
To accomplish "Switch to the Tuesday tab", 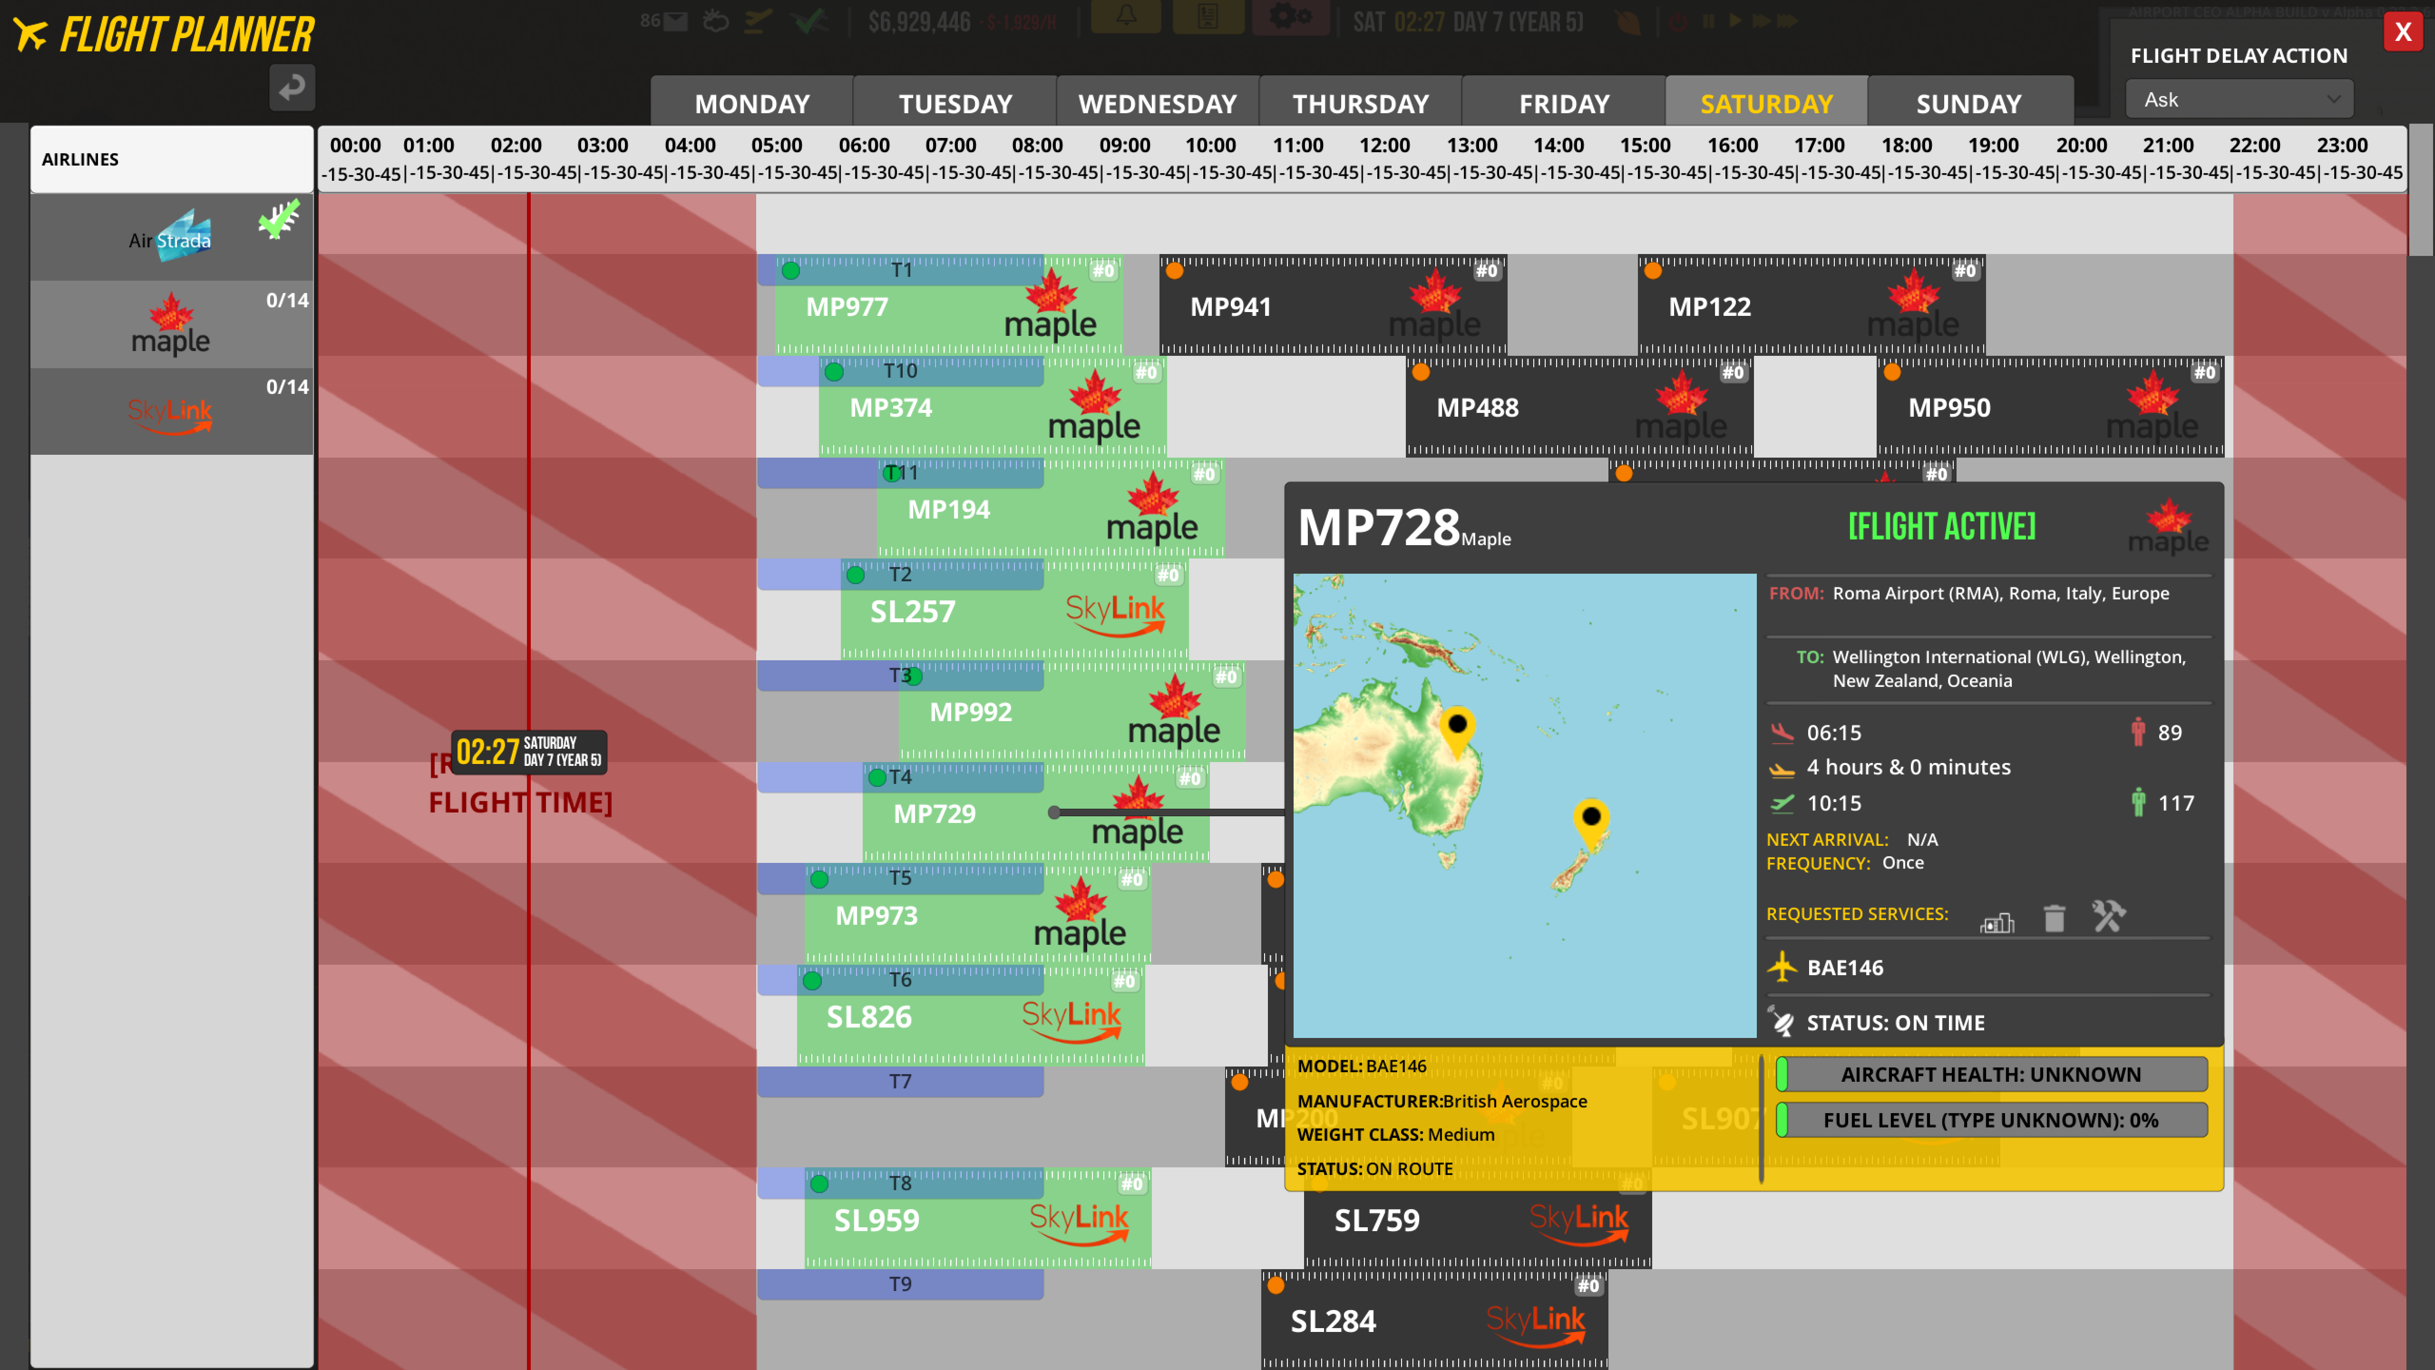I will coord(955,102).
